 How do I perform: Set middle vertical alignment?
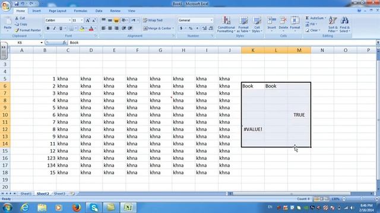tap(110, 20)
